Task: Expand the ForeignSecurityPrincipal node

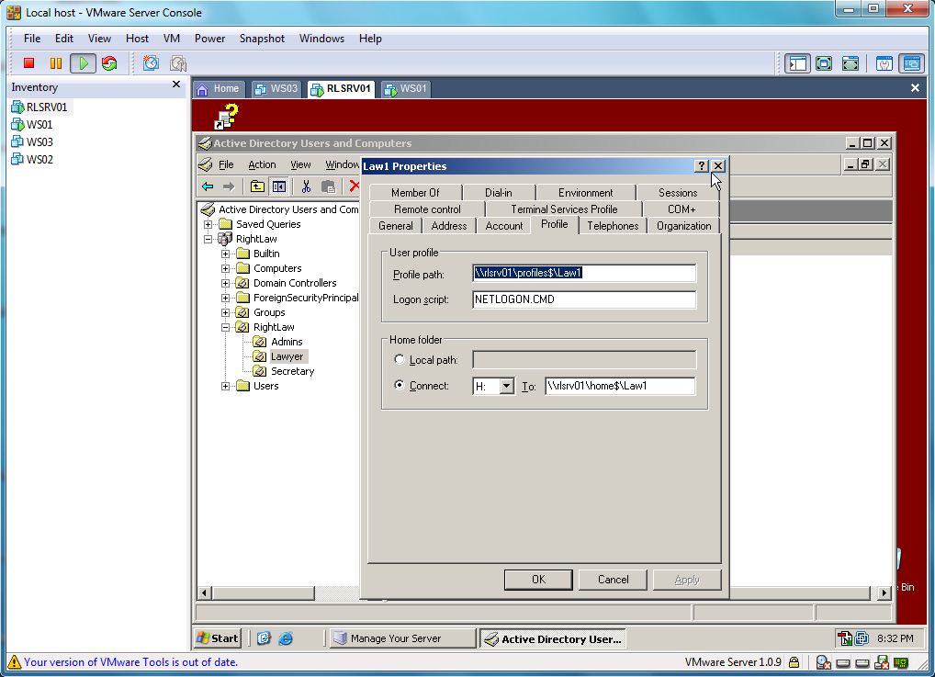Action: tap(225, 298)
